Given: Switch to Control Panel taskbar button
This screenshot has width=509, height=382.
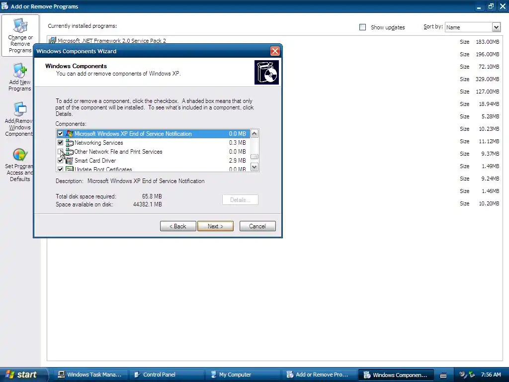Looking at the screenshot, I should 166,375.
